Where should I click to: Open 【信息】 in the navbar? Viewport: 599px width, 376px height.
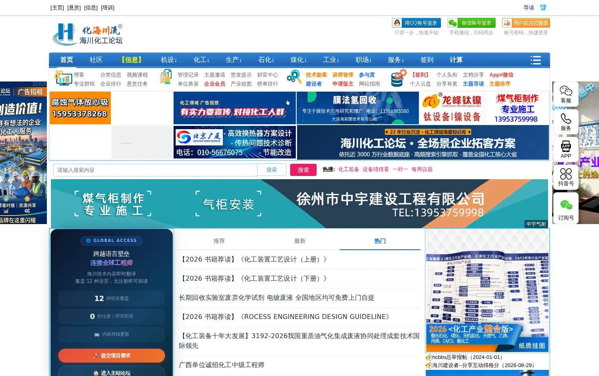[132, 60]
